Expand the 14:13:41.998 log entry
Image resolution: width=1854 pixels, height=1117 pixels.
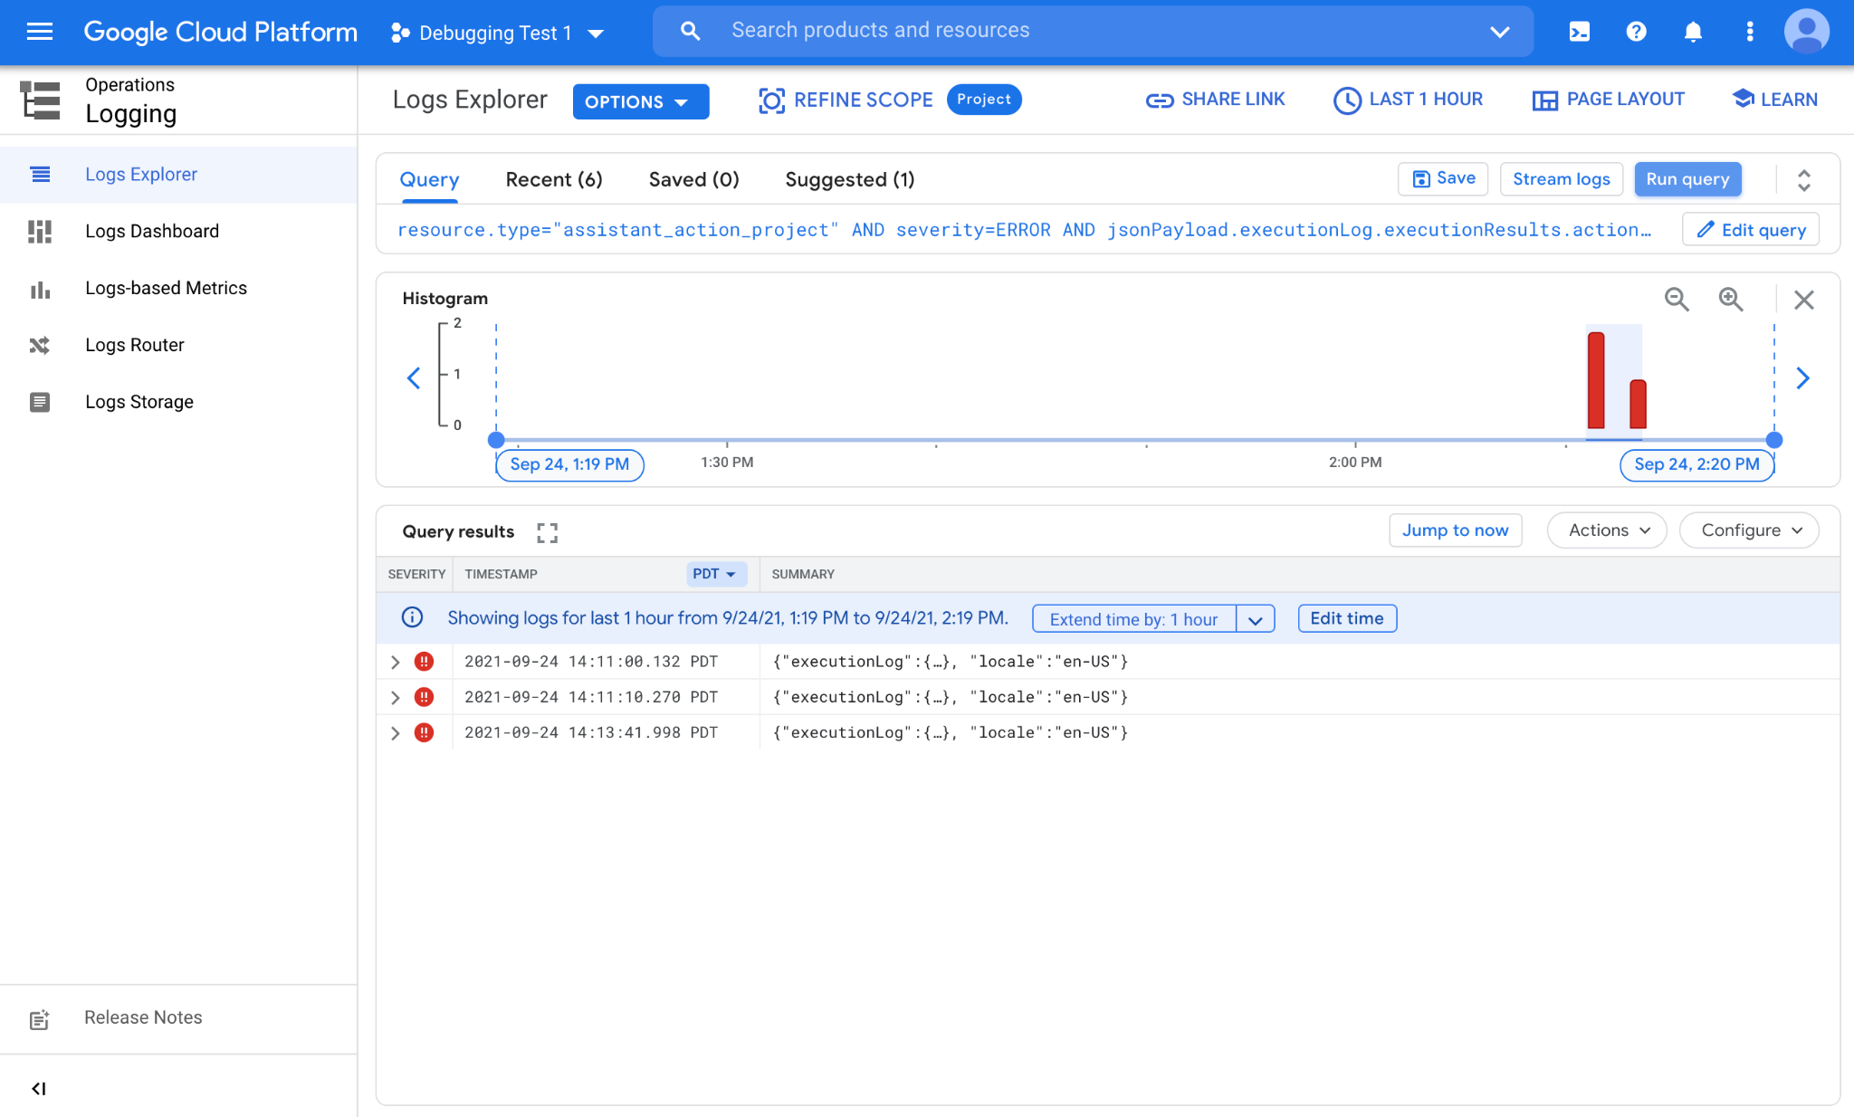pos(396,733)
